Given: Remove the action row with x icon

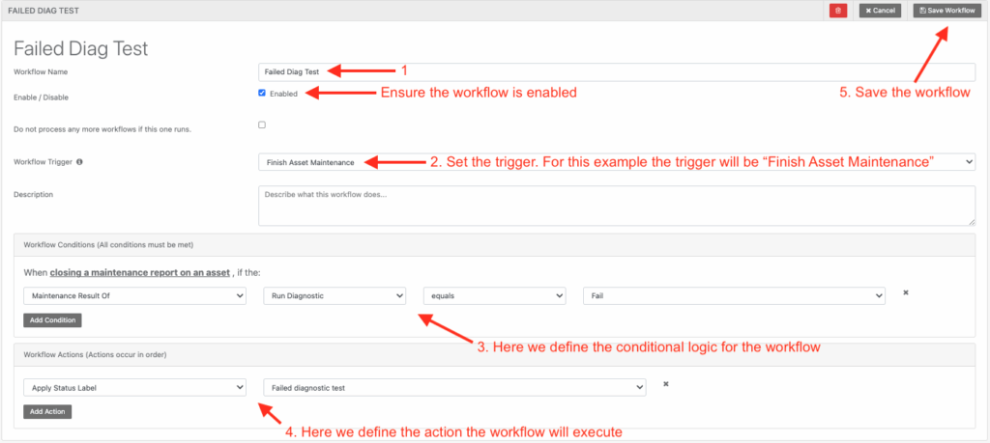Looking at the screenshot, I should (665, 384).
